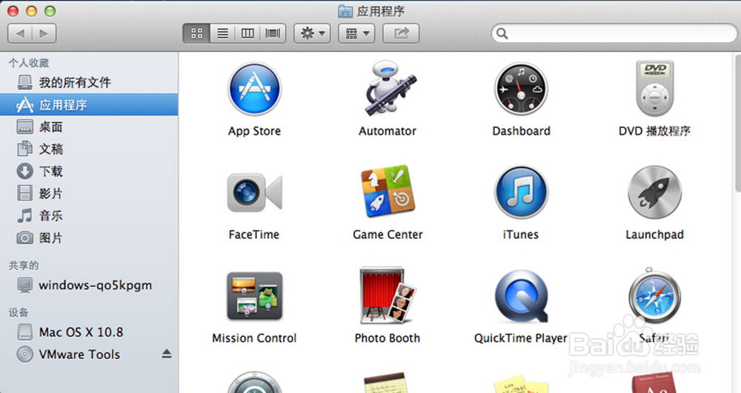Eject the VMware Tools disc
Viewport: 741px width, 393px height.
[x=166, y=354]
